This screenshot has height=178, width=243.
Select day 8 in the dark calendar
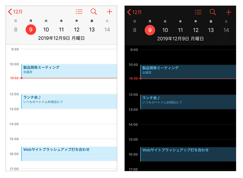135,30
